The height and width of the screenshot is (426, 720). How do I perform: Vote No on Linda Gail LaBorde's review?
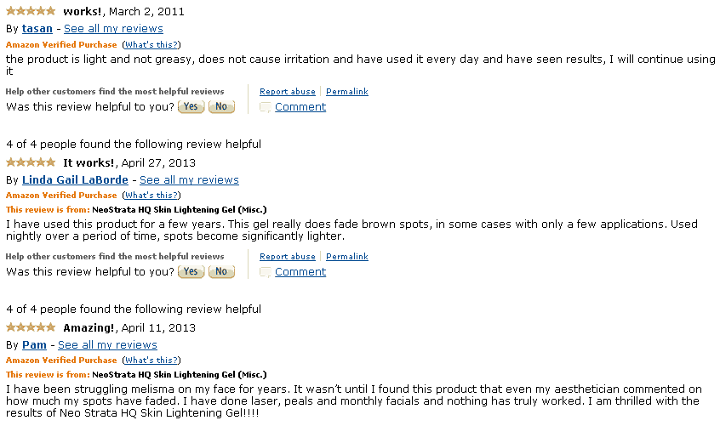221,272
